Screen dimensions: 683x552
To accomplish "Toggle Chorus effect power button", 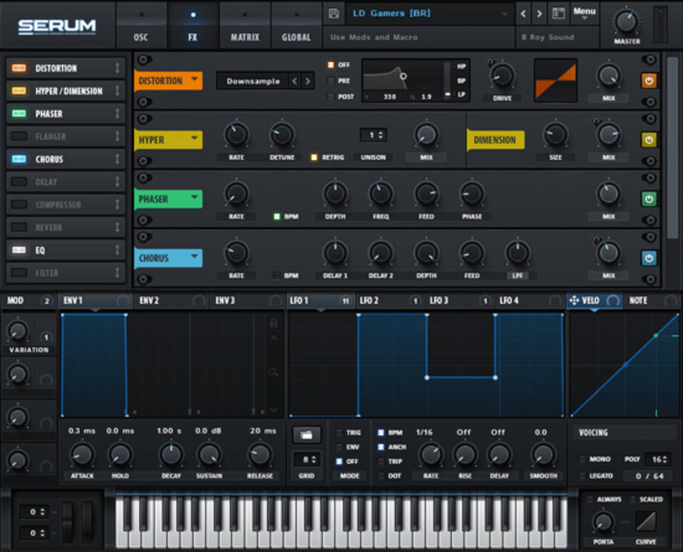I will point(649,258).
